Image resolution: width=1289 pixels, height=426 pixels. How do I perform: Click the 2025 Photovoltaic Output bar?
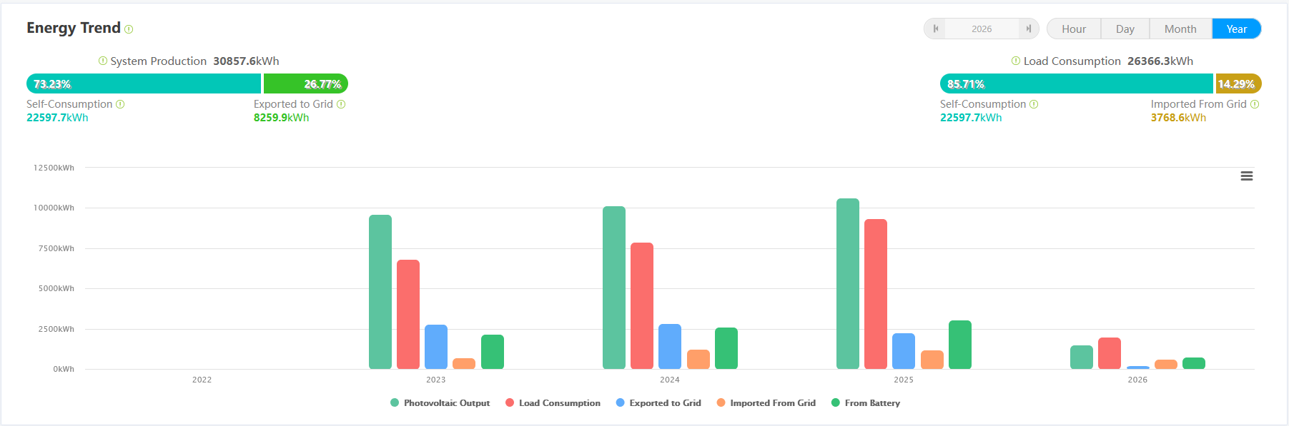point(848,284)
